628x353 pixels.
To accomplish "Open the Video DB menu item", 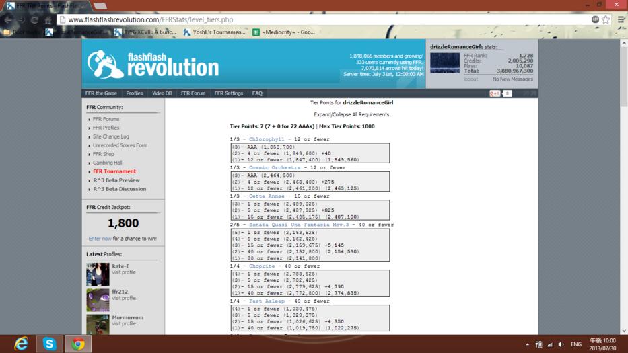I will pos(162,93).
